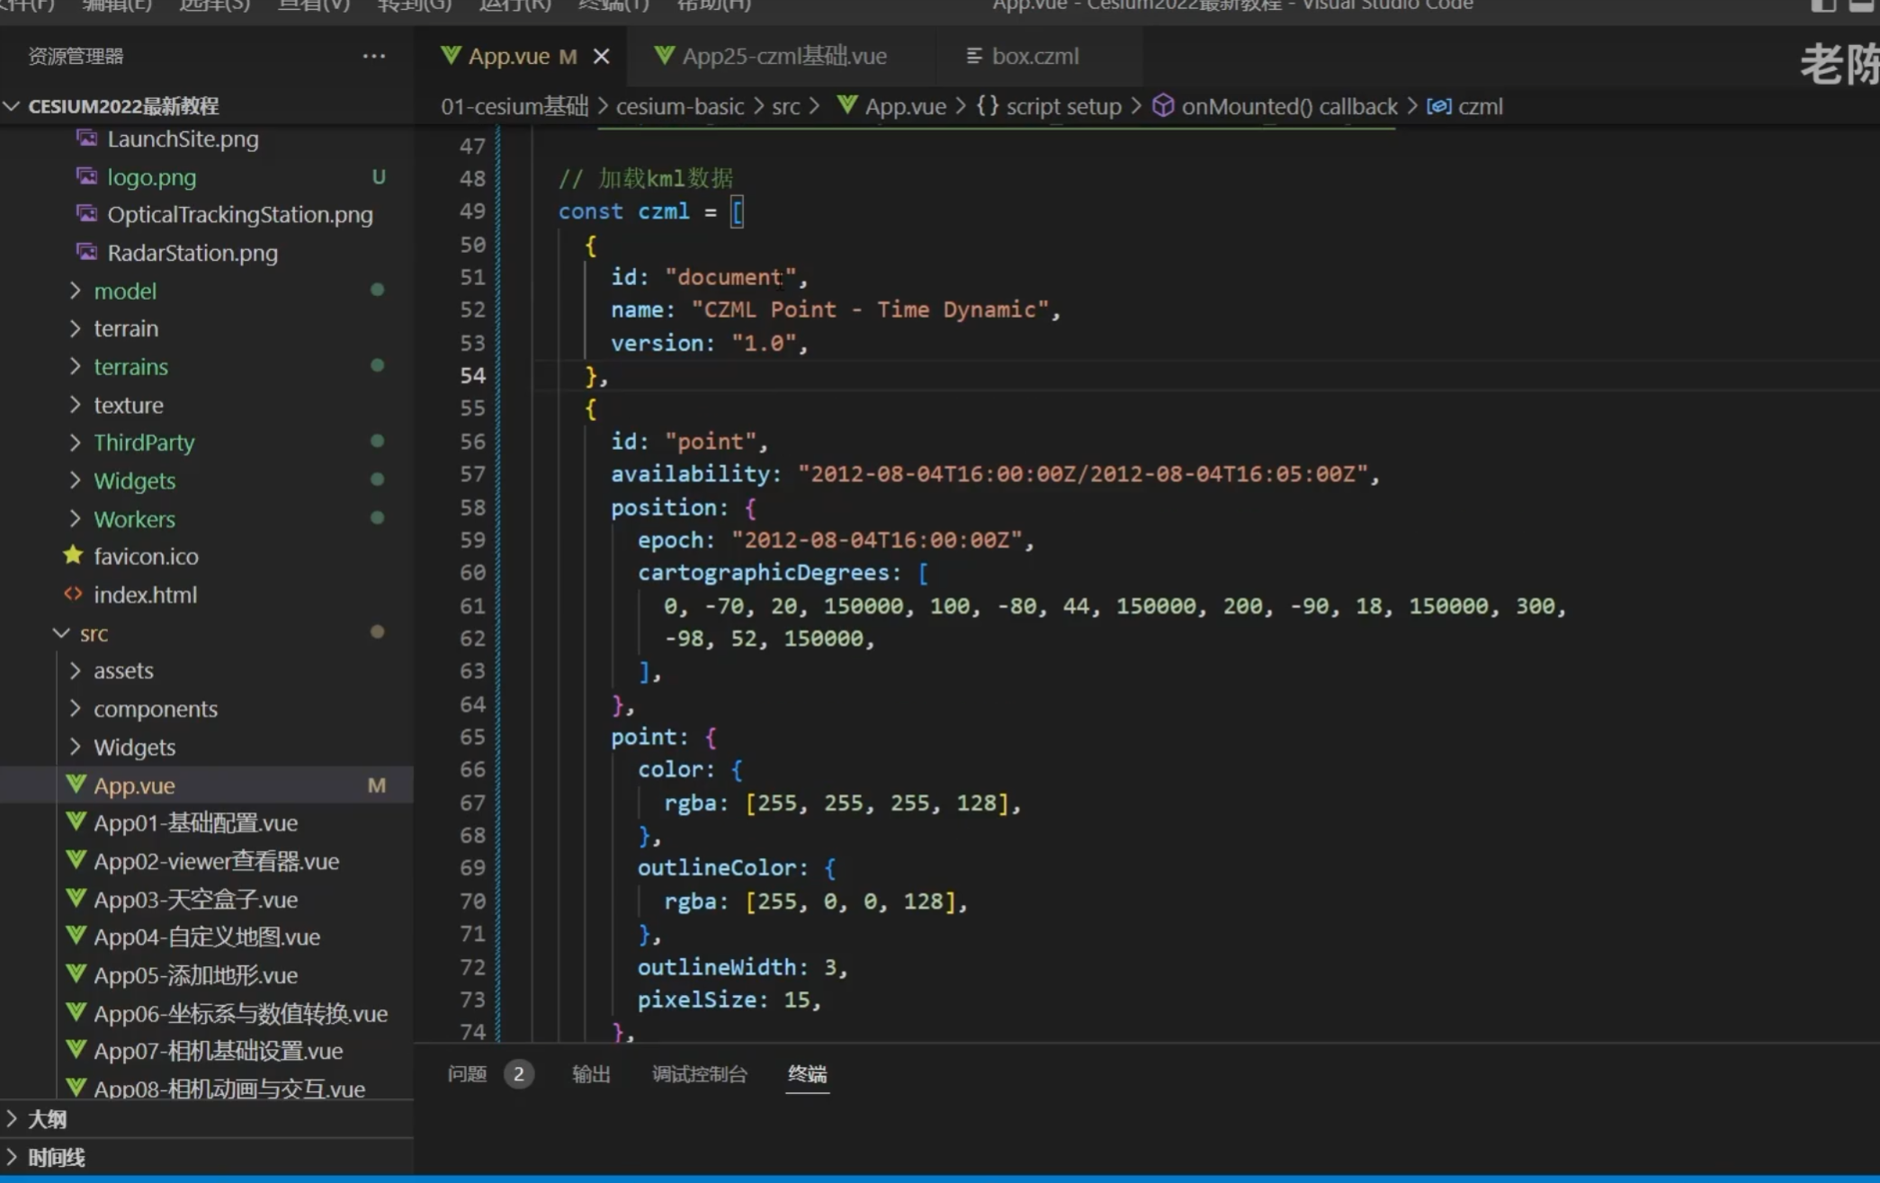
Task: Click the czml variable icon in breadcrumb
Action: pos(1438,106)
